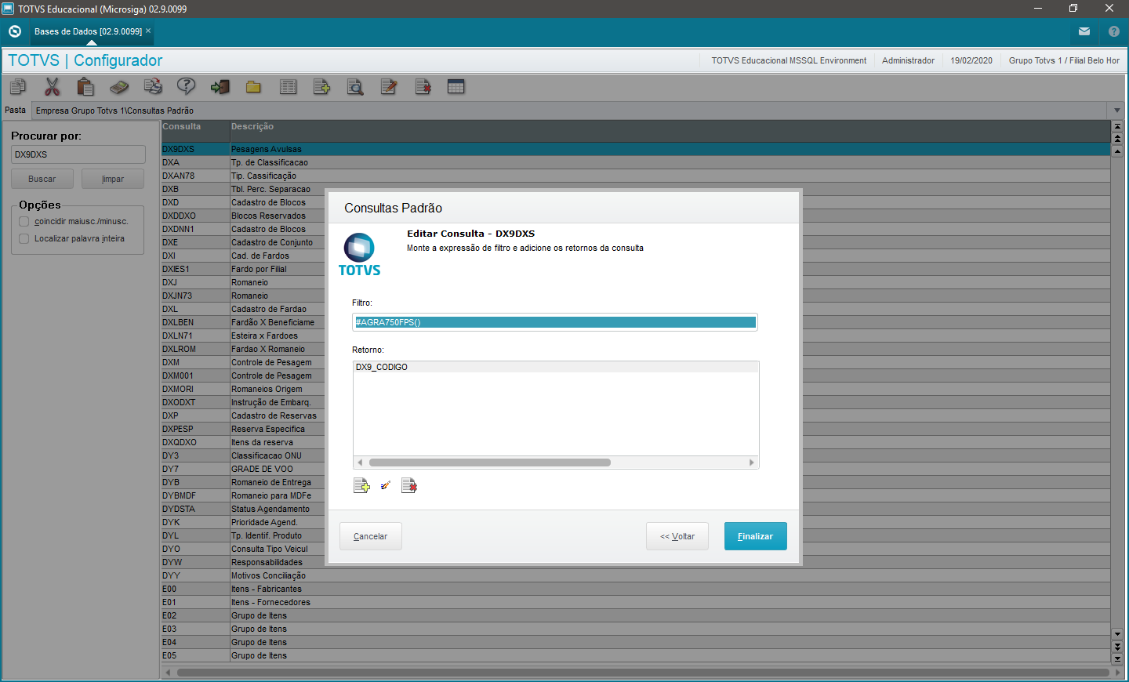Click the list view toolbar icon
Image resolution: width=1129 pixels, height=682 pixels.
click(289, 87)
